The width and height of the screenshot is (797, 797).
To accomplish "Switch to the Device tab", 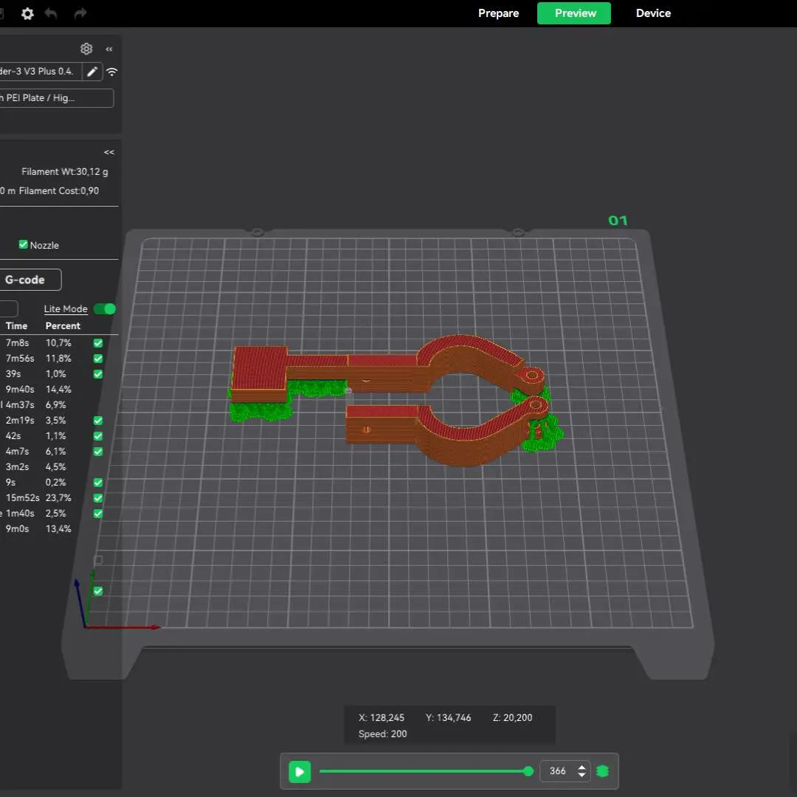I will pos(653,13).
